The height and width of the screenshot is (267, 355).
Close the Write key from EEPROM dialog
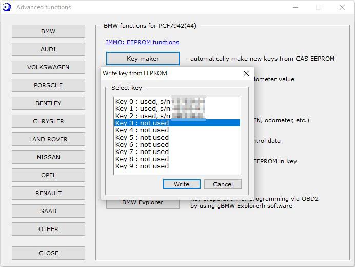[246, 73]
